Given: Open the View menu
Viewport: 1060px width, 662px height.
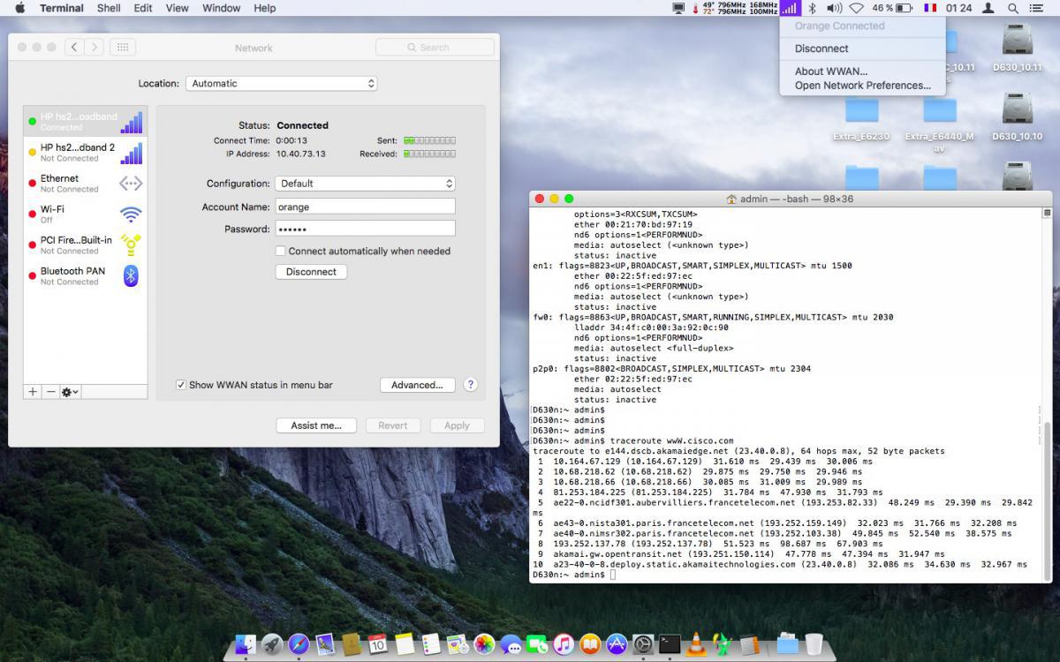Looking at the screenshot, I should pyautogui.click(x=178, y=8).
